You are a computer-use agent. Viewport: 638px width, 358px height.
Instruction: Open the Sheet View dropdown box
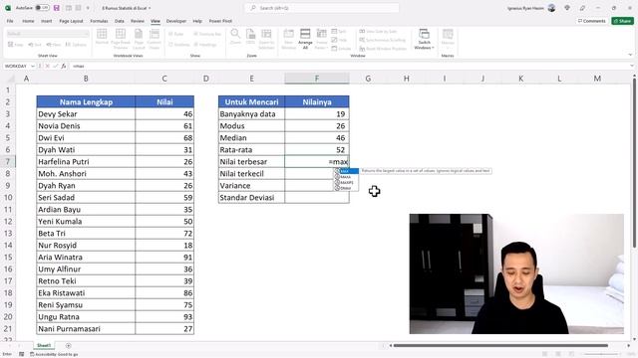point(48,34)
